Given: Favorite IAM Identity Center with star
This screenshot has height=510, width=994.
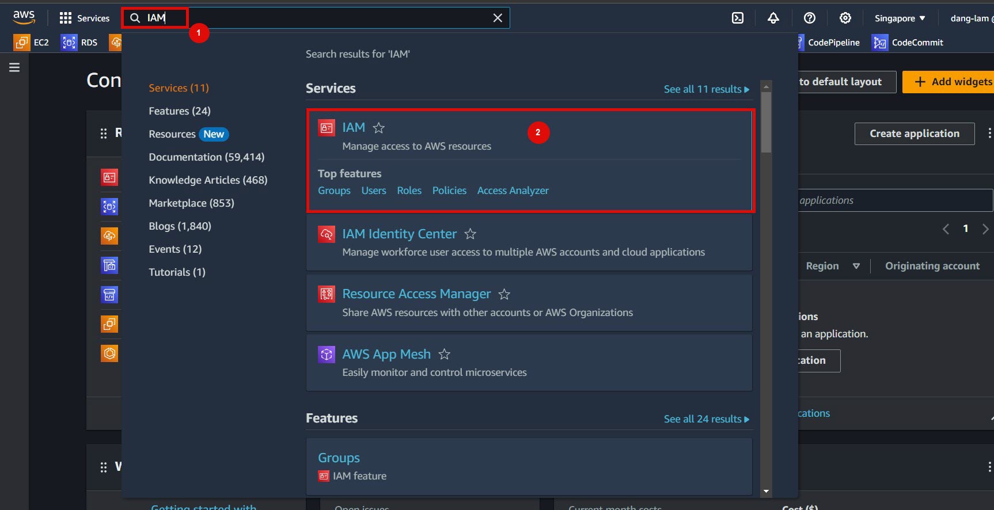Looking at the screenshot, I should pos(470,234).
